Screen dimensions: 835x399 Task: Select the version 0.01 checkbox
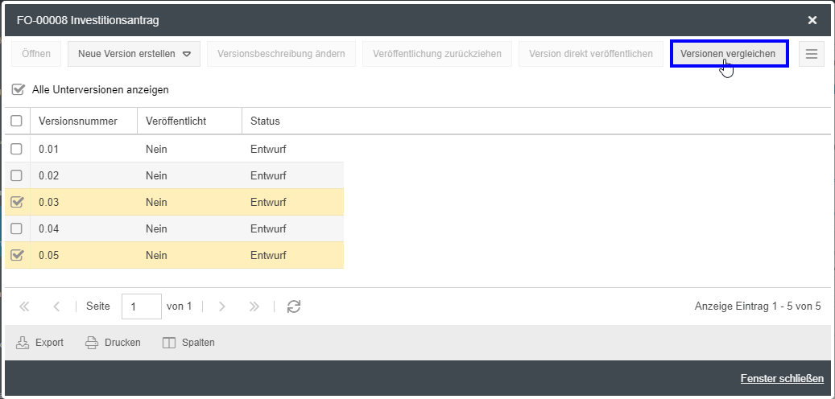point(16,149)
